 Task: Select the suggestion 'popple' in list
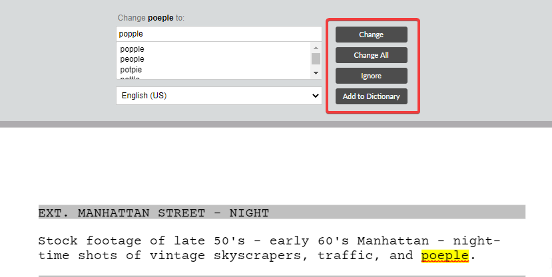pos(132,48)
